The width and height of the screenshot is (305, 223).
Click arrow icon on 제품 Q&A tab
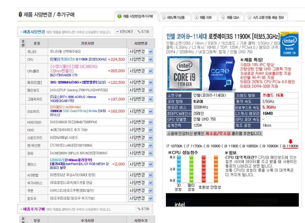point(223,18)
